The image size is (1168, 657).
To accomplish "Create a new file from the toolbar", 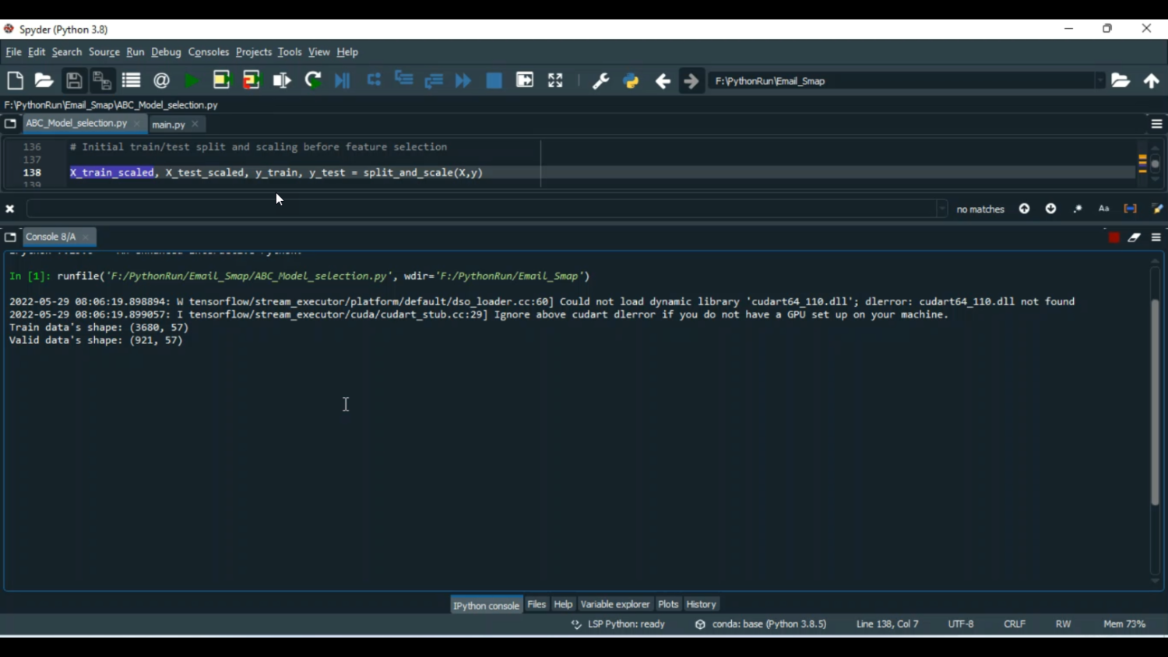I will pyautogui.click(x=15, y=81).
